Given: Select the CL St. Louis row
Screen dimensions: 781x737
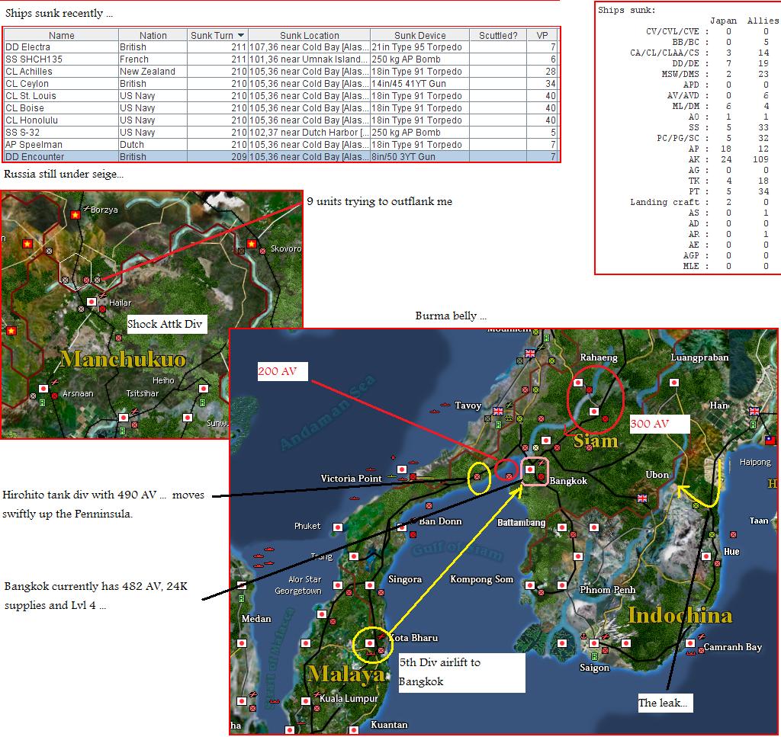Looking at the screenshot, I should [x=281, y=96].
